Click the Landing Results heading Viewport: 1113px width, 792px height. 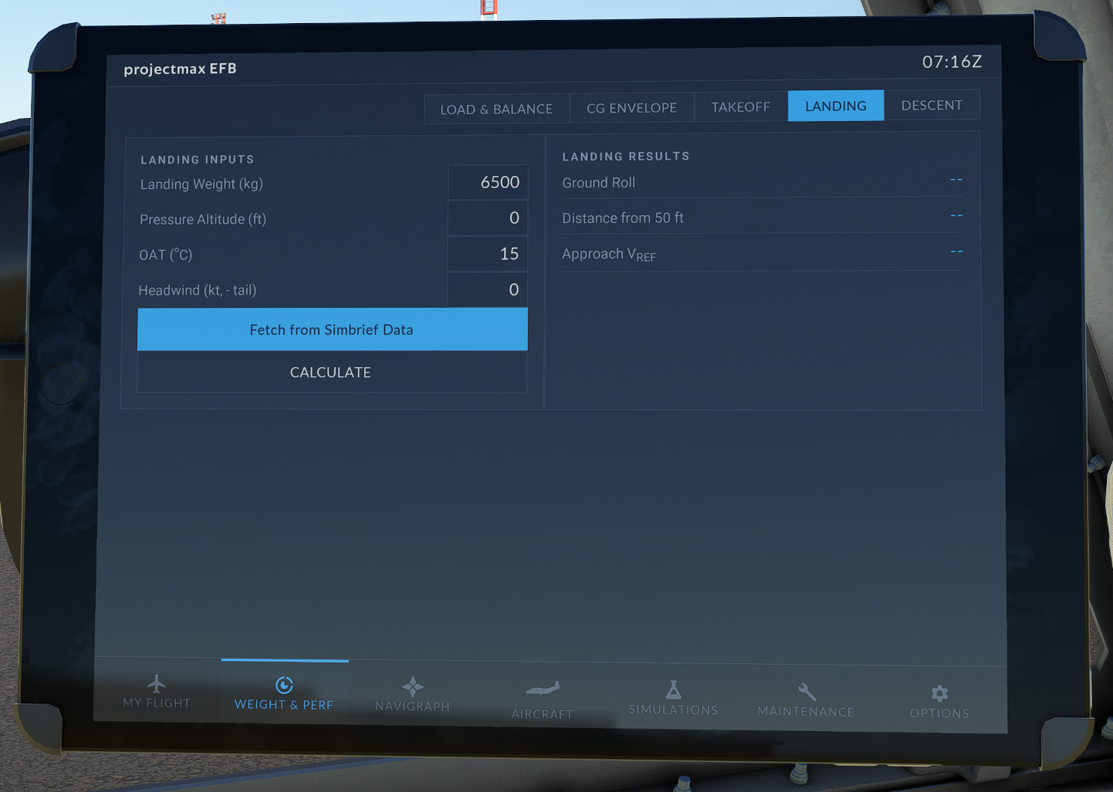pyautogui.click(x=626, y=157)
